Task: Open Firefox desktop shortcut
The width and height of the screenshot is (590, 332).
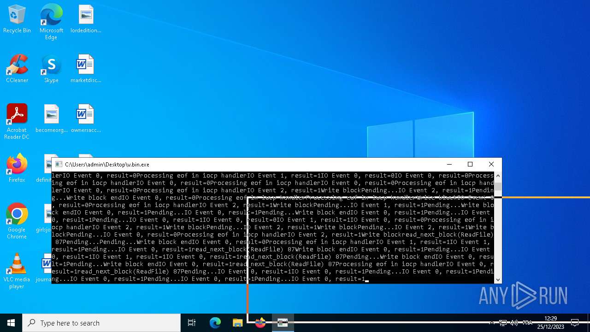Action: [x=17, y=168]
